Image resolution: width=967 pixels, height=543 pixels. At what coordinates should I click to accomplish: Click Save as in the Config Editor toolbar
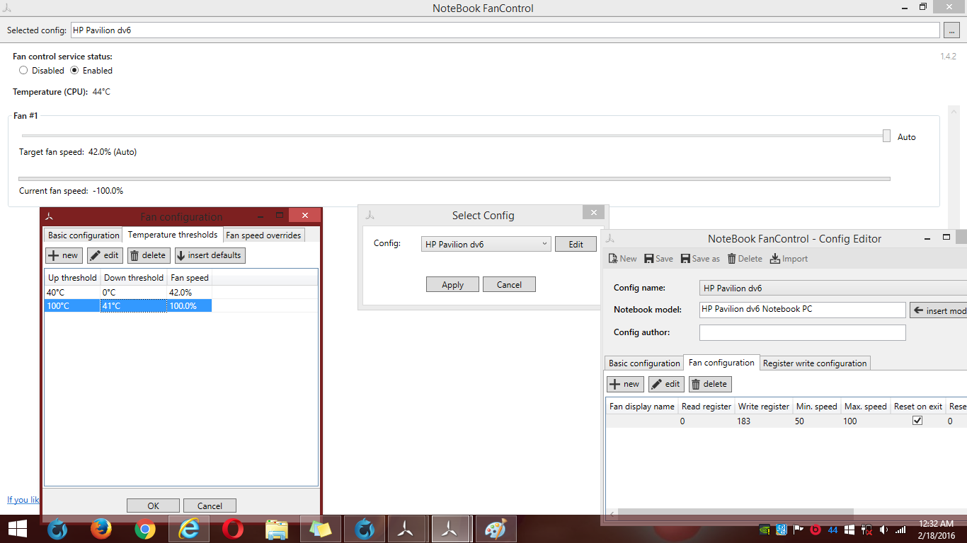pos(700,259)
